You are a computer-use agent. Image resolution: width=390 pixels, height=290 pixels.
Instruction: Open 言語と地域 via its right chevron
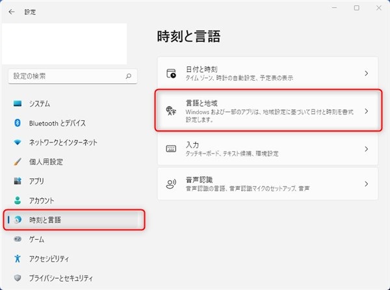coord(366,111)
